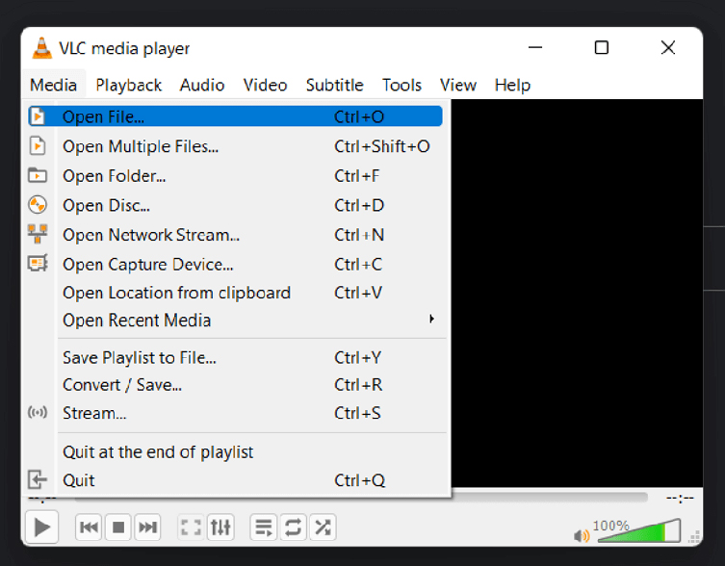Choose Open Recent Media entry
The image size is (725, 566).
(x=235, y=320)
